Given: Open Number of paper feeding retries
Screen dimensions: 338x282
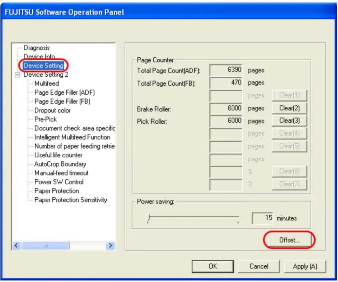Looking at the screenshot, I should (x=75, y=146).
